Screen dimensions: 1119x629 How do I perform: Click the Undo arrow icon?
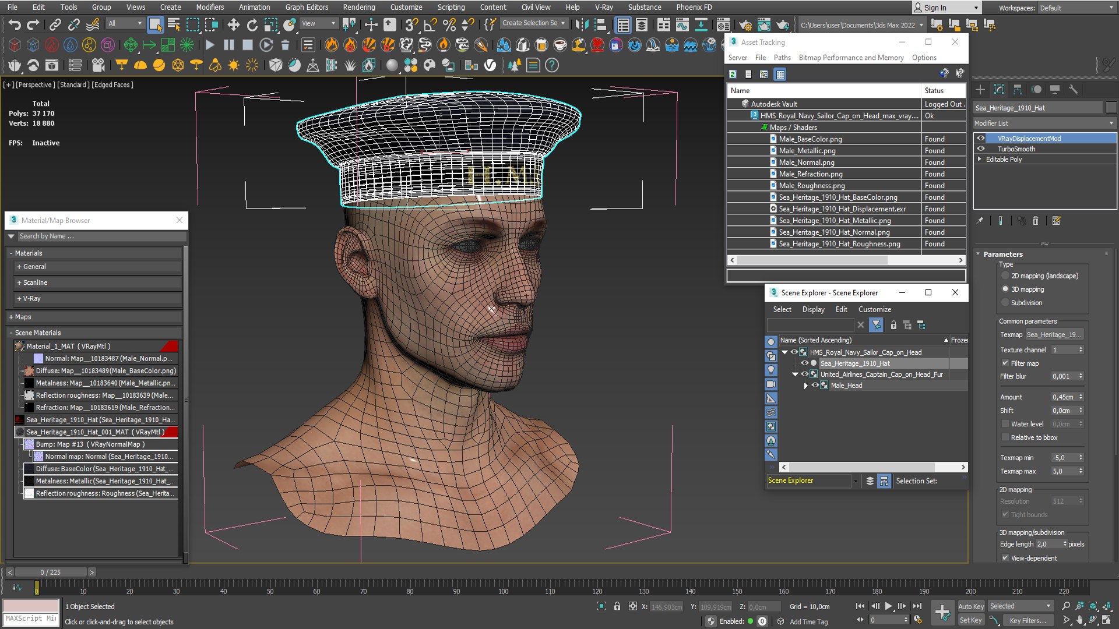pyautogui.click(x=15, y=24)
